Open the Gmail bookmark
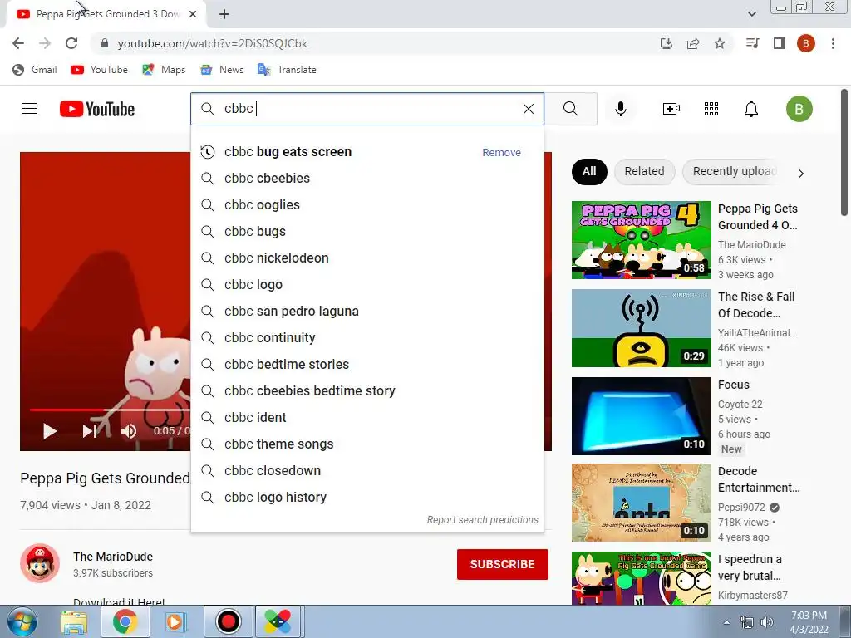Image resolution: width=851 pixels, height=638 pixels. [x=35, y=70]
